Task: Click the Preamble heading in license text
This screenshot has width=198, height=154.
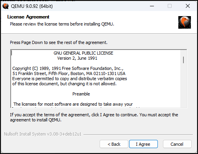Action: coord(81,94)
